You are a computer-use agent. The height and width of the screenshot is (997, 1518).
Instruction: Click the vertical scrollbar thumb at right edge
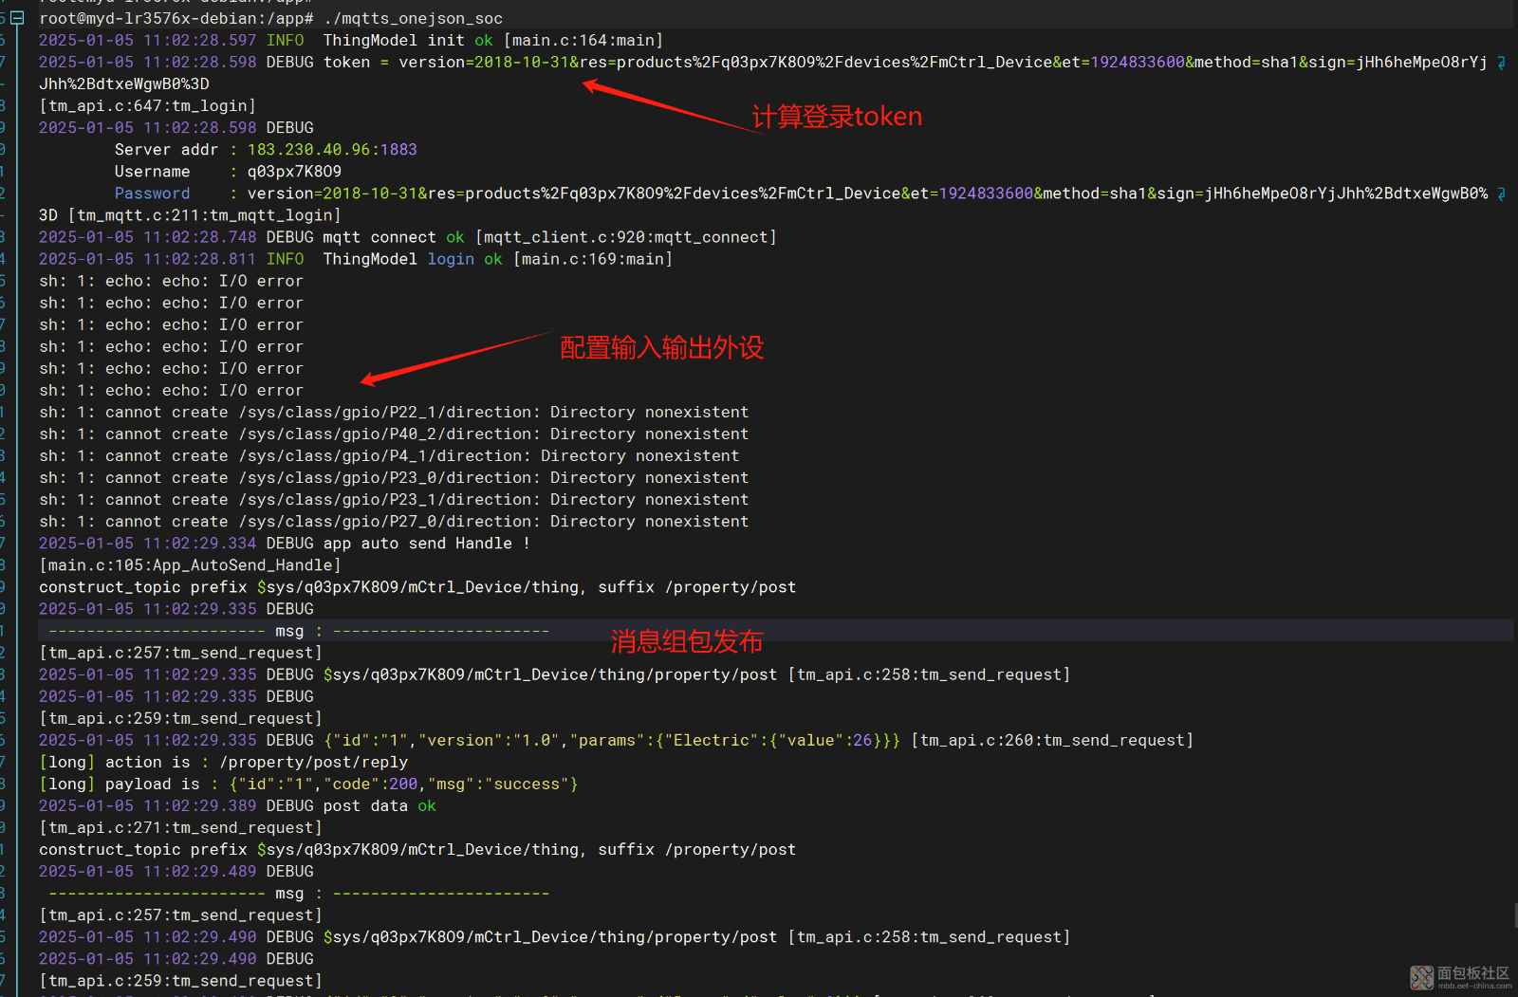click(x=1514, y=915)
